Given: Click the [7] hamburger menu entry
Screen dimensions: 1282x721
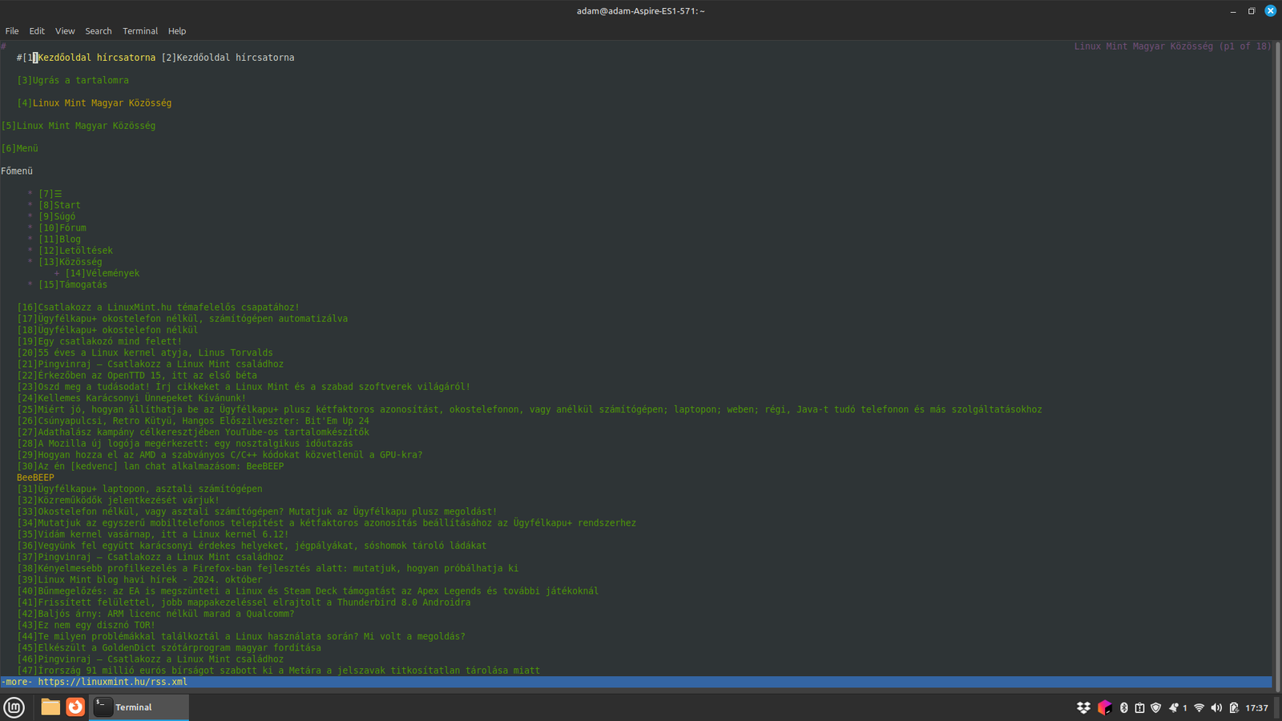Looking at the screenshot, I should (x=50, y=194).
